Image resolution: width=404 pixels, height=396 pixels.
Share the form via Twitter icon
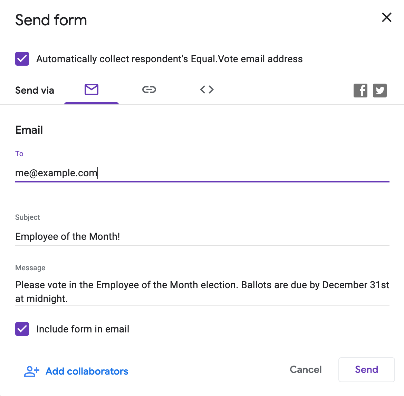(x=380, y=91)
